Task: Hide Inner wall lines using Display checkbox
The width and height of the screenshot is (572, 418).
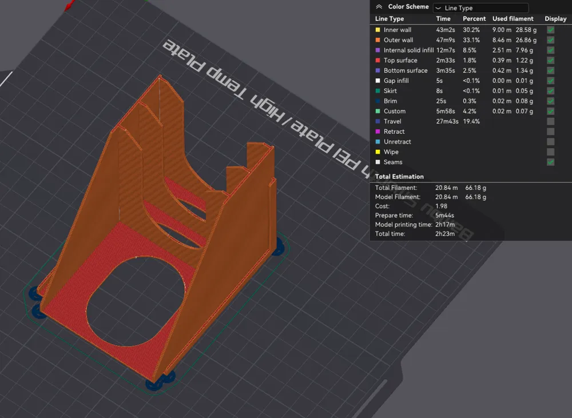Action: [x=550, y=30]
